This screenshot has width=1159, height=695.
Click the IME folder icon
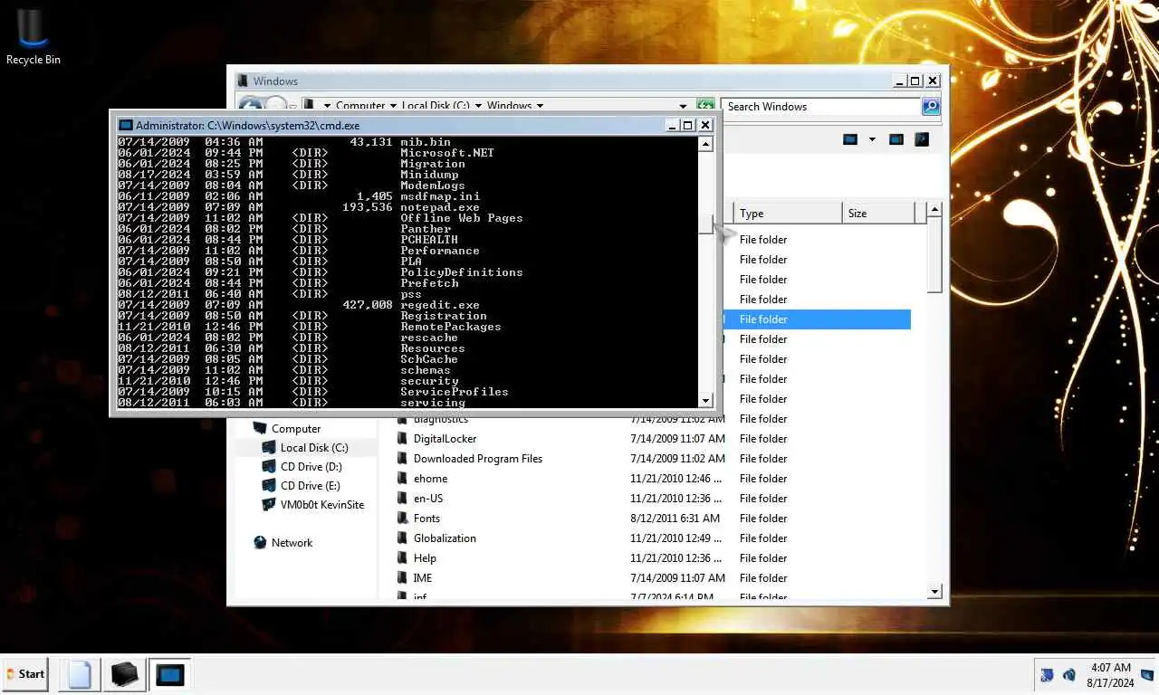[x=404, y=578]
